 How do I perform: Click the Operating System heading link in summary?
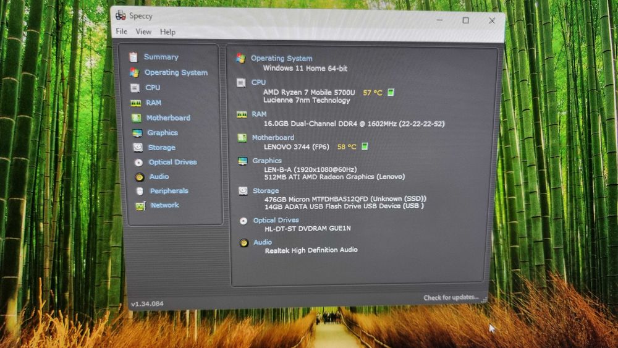click(282, 58)
